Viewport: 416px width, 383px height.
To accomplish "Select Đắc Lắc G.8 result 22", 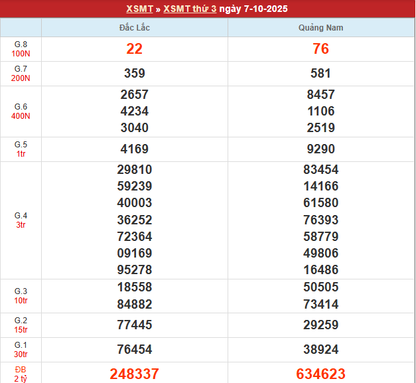I will click(134, 49).
